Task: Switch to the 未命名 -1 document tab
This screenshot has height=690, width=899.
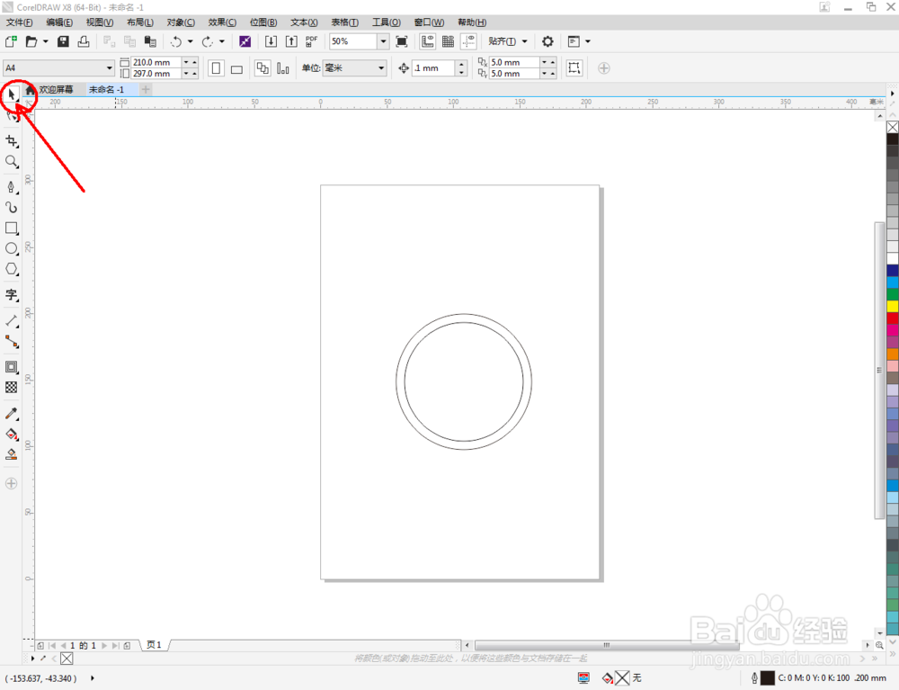Action: point(107,89)
